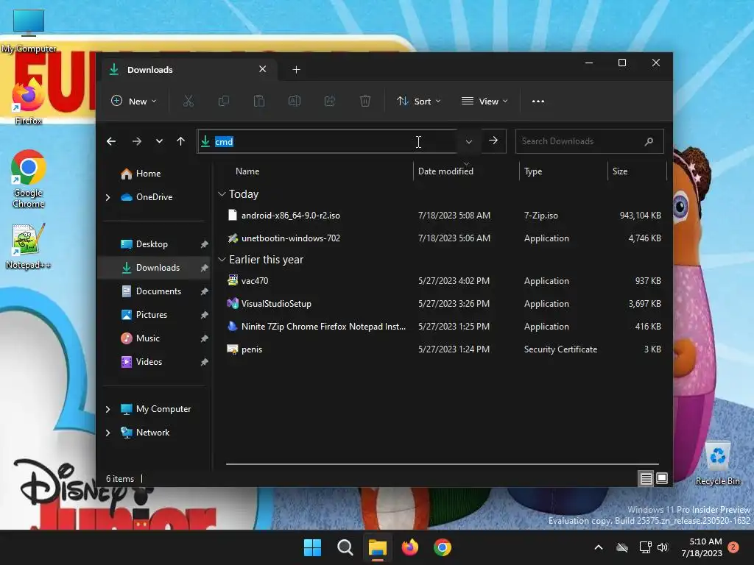Image resolution: width=754 pixels, height=565 pixels.
Task: Select Google Chrome desktop icon
Action: point(29,179)
